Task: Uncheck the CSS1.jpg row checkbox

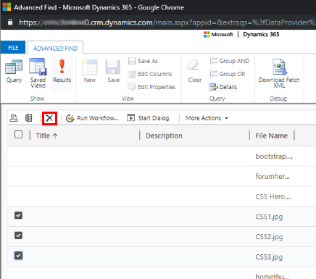Action: point(18,215)
